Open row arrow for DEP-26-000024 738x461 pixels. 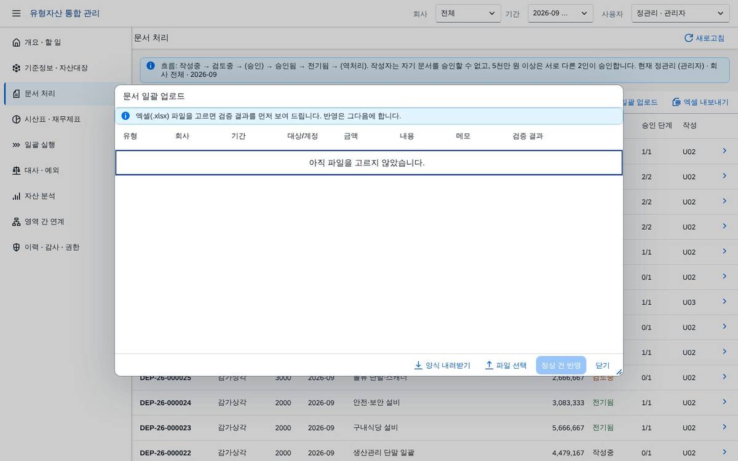click(x=724, y=402)
